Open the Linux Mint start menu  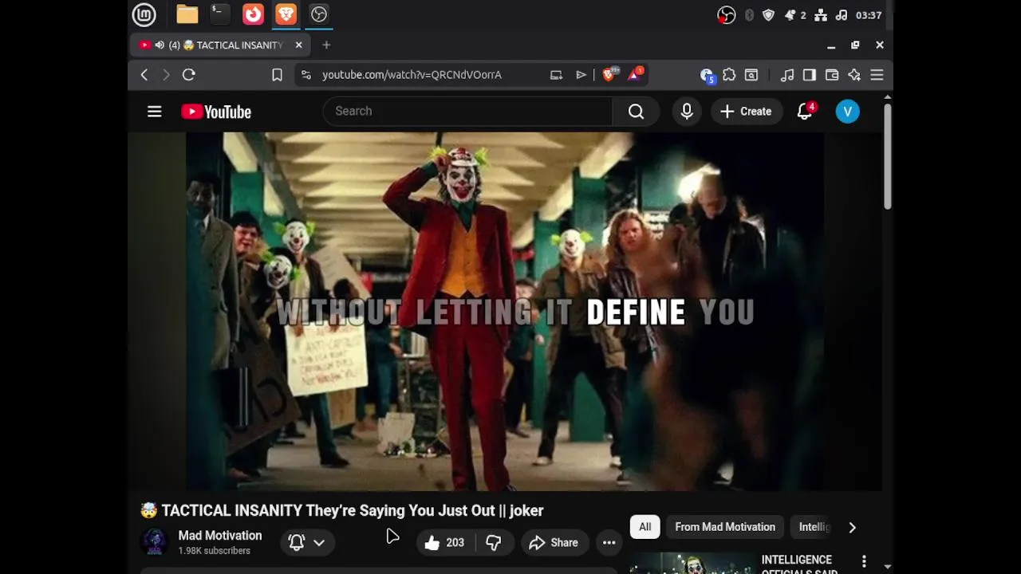point(144,14)
